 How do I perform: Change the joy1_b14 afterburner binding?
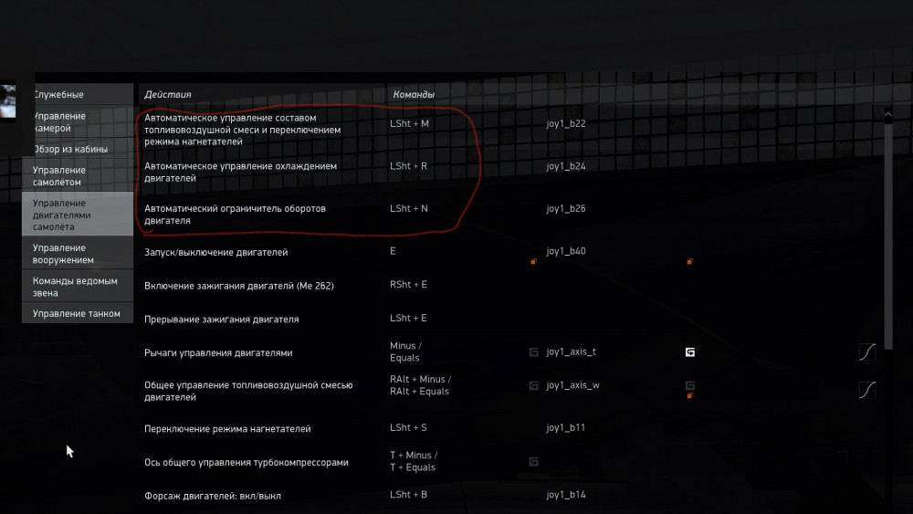click(566, 495)
